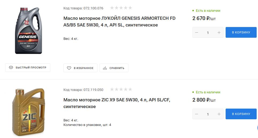
Task: Click the Lukoil Genesis quantity field
Action: (208, 33)
